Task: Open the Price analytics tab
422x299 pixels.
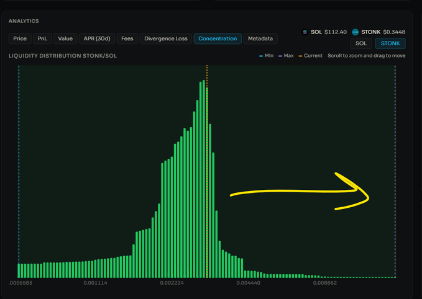Action: click(x=20, y=38)
